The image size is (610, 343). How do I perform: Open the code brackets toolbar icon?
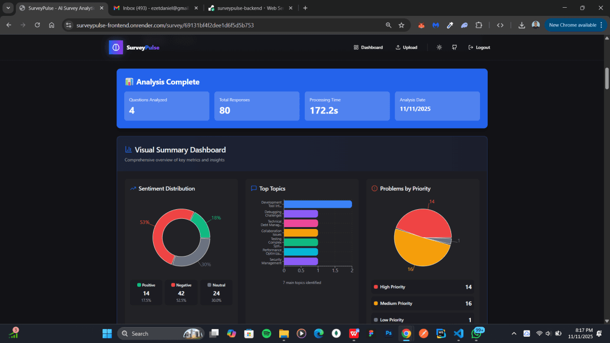(500, 25)
